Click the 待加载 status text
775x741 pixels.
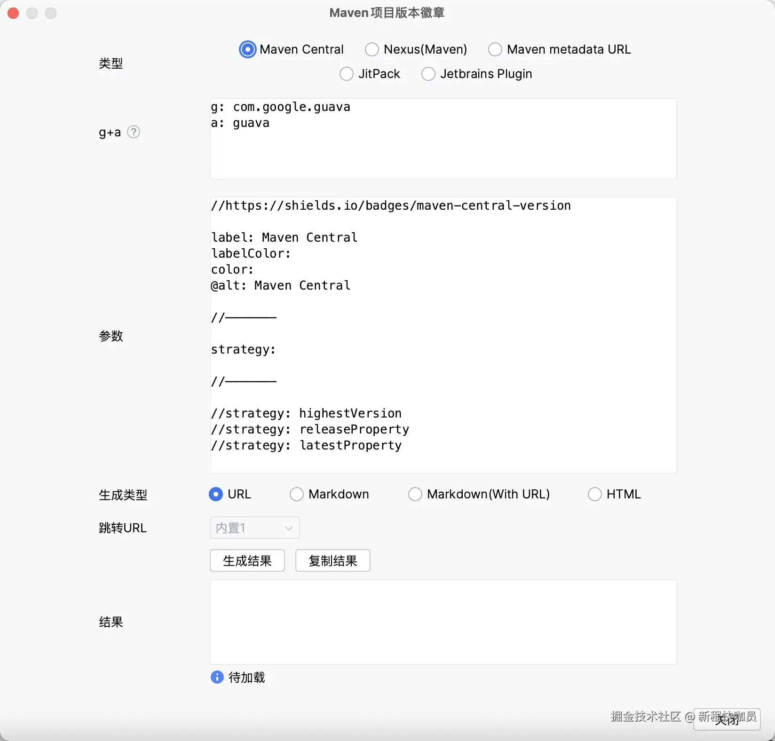pyautogui.click(x=247, y=677)
